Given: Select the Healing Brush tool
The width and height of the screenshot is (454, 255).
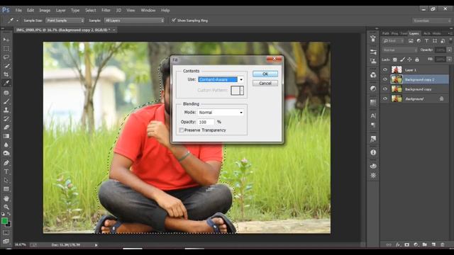Looking at the screenshot, I should [x=6, y=93].
